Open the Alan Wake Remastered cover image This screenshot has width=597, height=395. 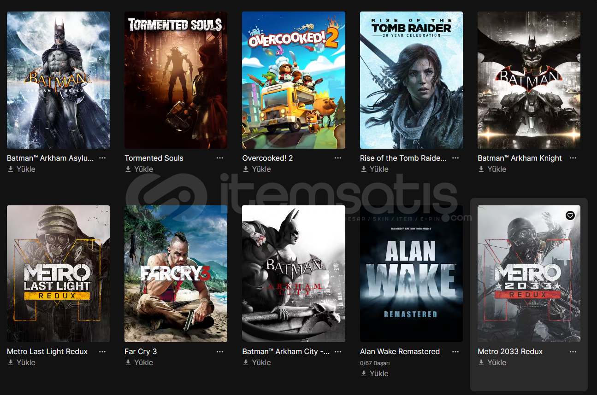coord(411,273)
